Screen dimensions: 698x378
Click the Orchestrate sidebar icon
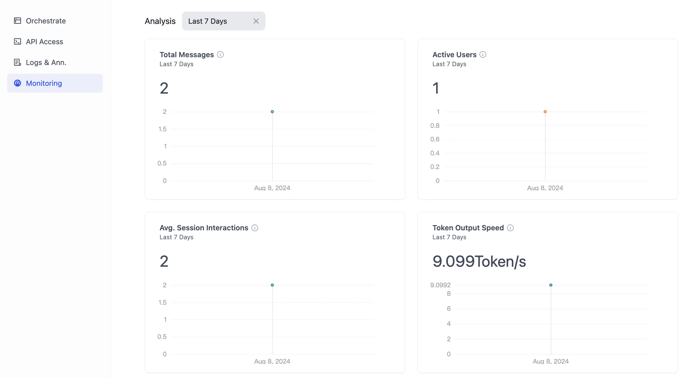[x=17, y=21]
